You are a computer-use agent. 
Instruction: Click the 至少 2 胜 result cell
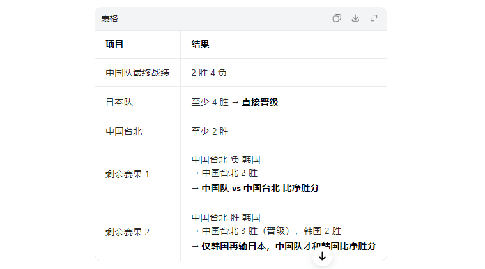click(x=210, y=131)
